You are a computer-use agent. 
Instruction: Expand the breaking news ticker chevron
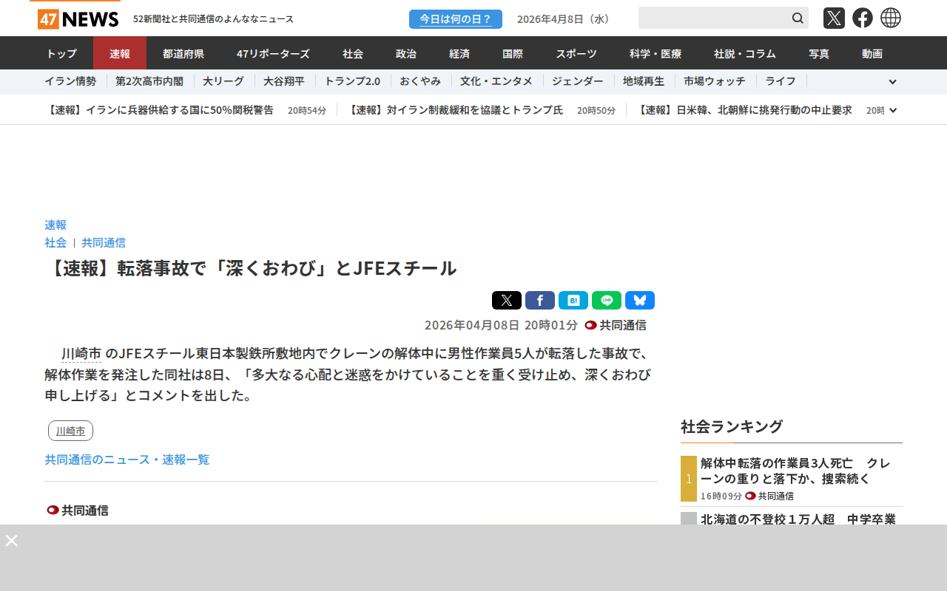point(893,110)
